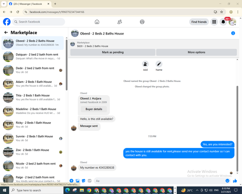Click Obeed's avatar beside My number message
Screen dimensions: 242x194
[x=74, y=168]
